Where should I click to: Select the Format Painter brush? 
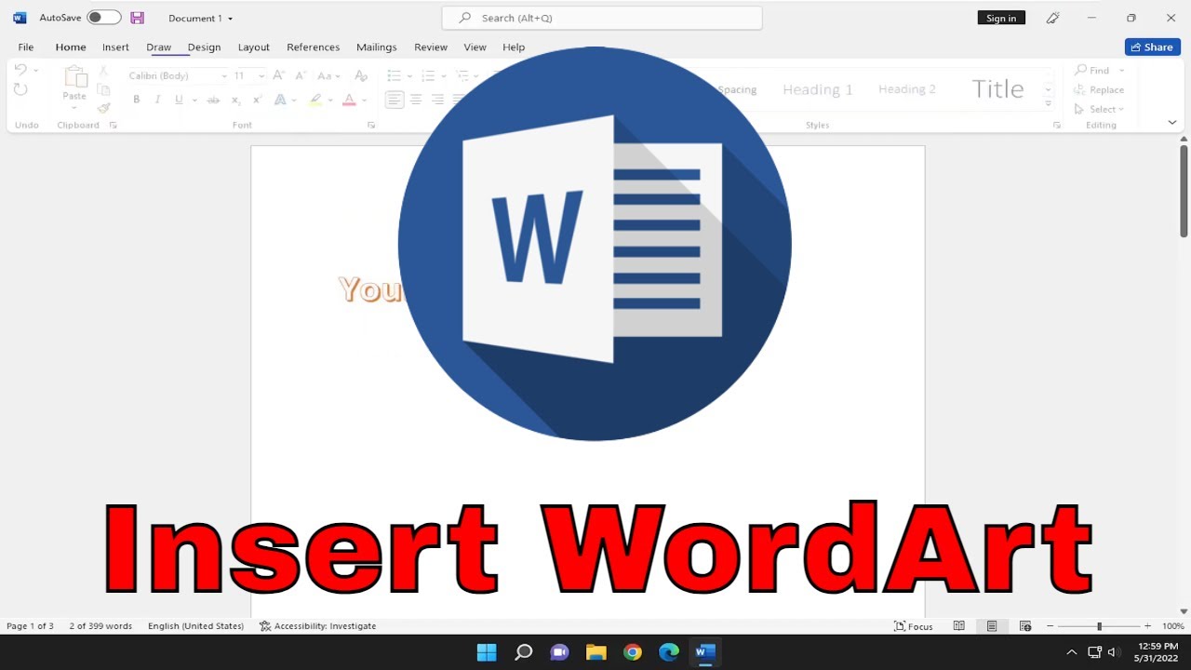103,108
